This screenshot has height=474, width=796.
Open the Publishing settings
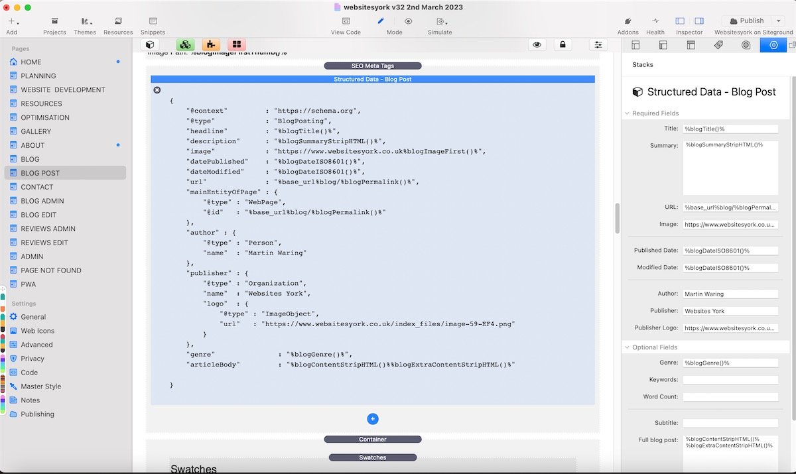pos(37,414)
